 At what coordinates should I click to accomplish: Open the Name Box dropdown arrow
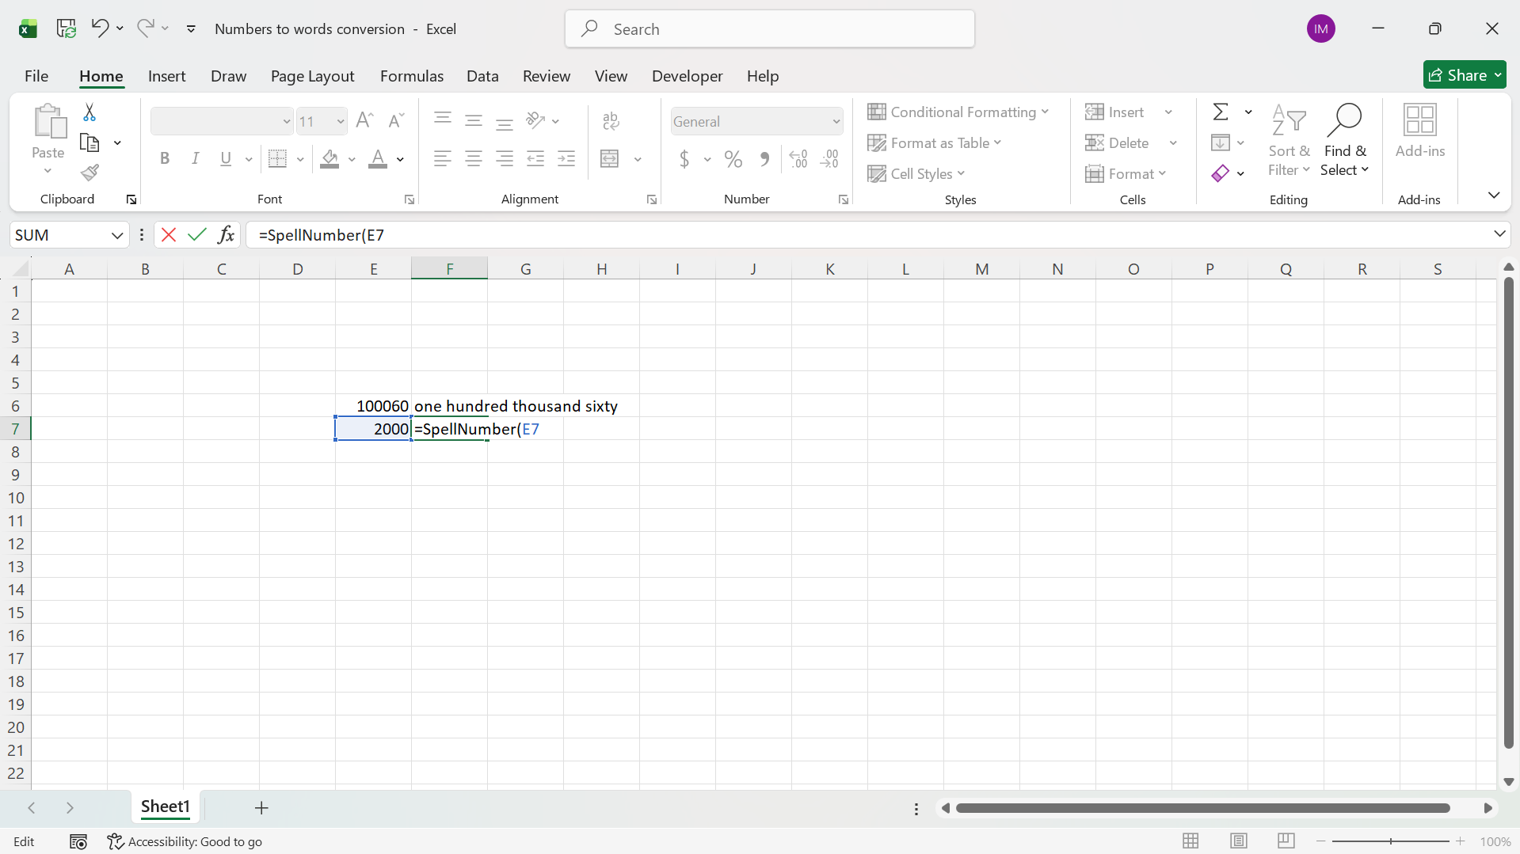click(x=117, y=235)
